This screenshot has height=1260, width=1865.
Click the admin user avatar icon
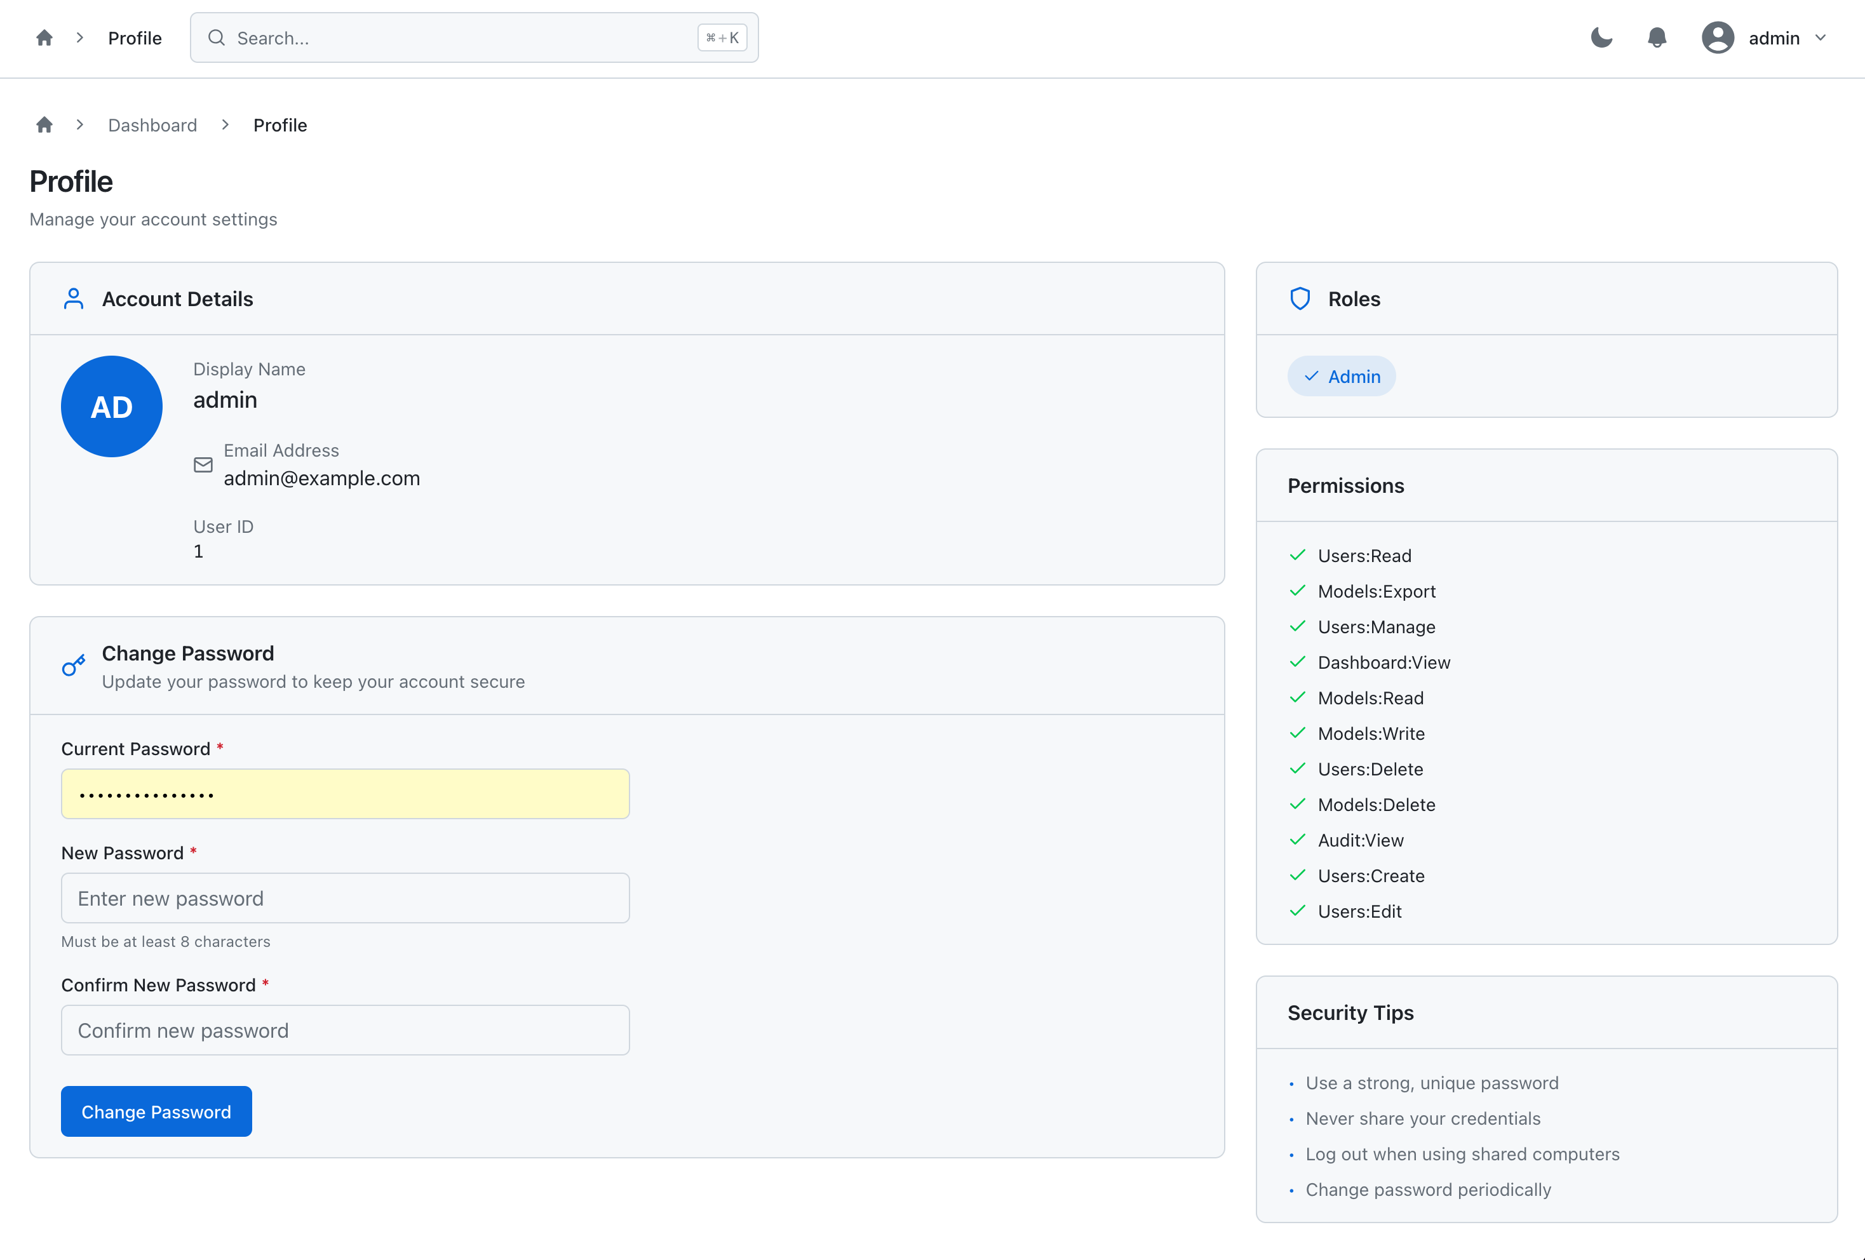(1718, 37)
